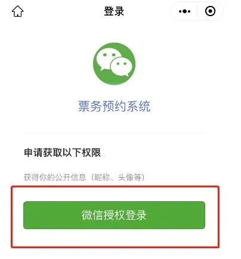The image size is (241, 259).
Task: Click the smaller right chat bubble in logo
Action: coord(121,67)
